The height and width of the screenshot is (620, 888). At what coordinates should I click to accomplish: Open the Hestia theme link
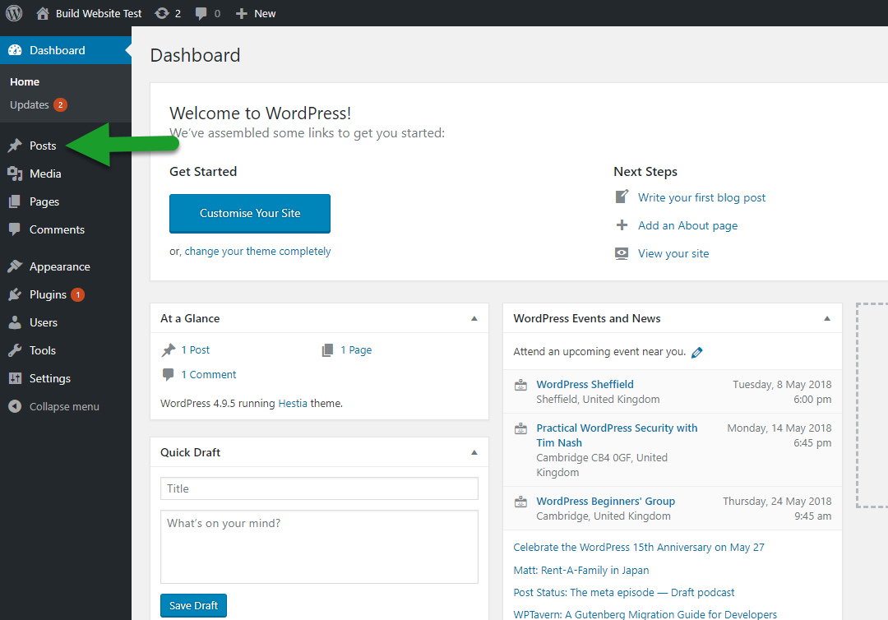click(293, 403)
